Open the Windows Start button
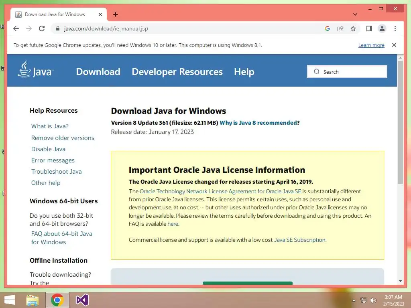Screen dimensions: 411x308 (10, 300)
